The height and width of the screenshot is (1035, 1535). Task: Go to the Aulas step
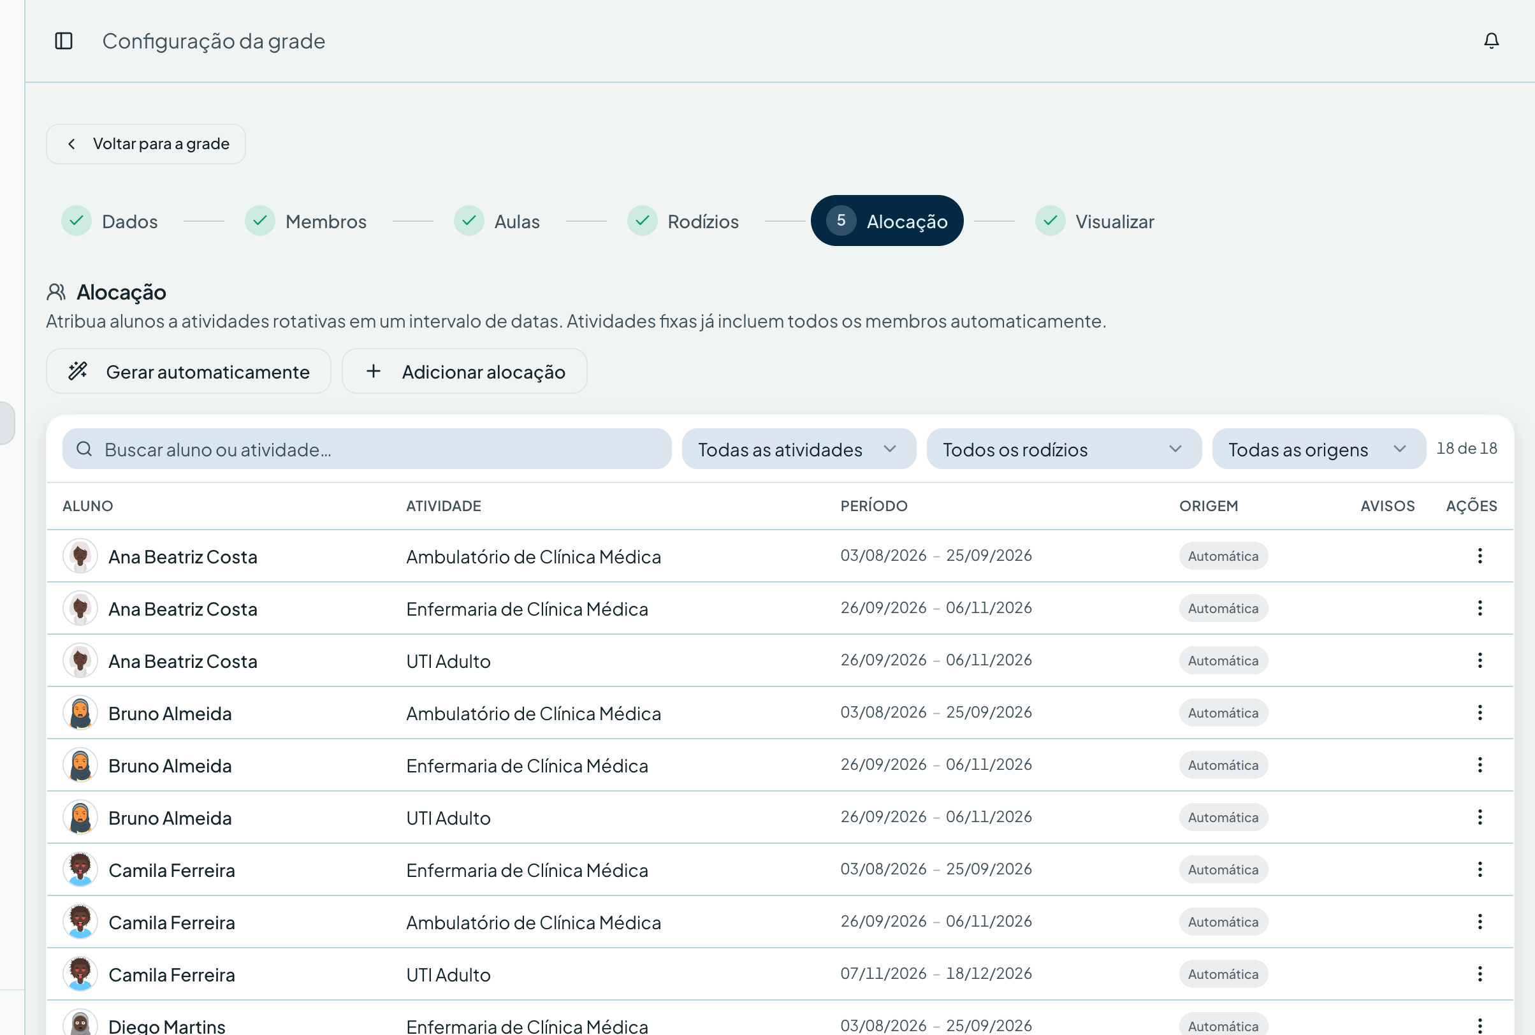497,221
